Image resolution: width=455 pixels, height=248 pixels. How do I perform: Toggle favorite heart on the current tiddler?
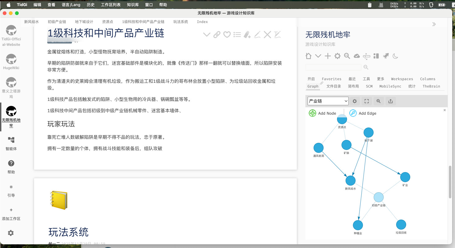pos(227,35)
